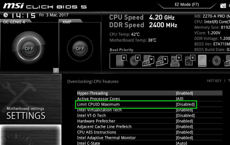The width and height of the screenshot is (230, 145).
Task: Click the CPU Temp 42°C reading
Action: point(125,34)
